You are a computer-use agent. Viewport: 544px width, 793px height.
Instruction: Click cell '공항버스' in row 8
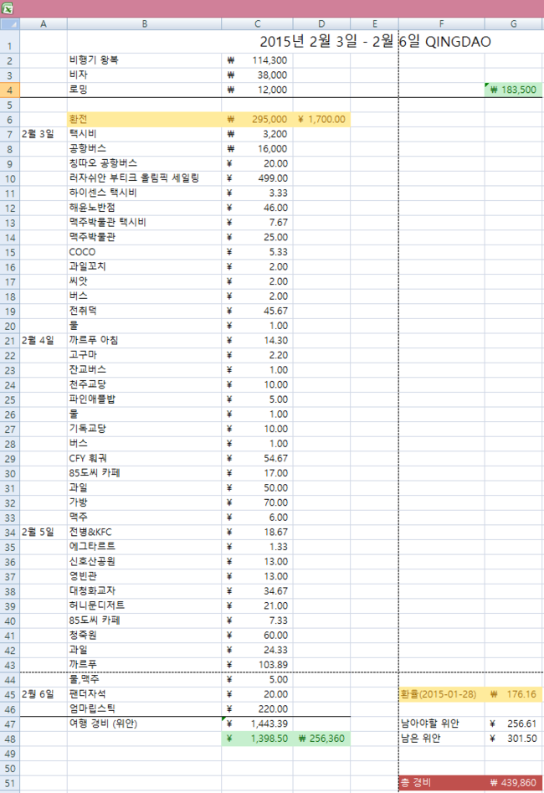click(144, 149)
